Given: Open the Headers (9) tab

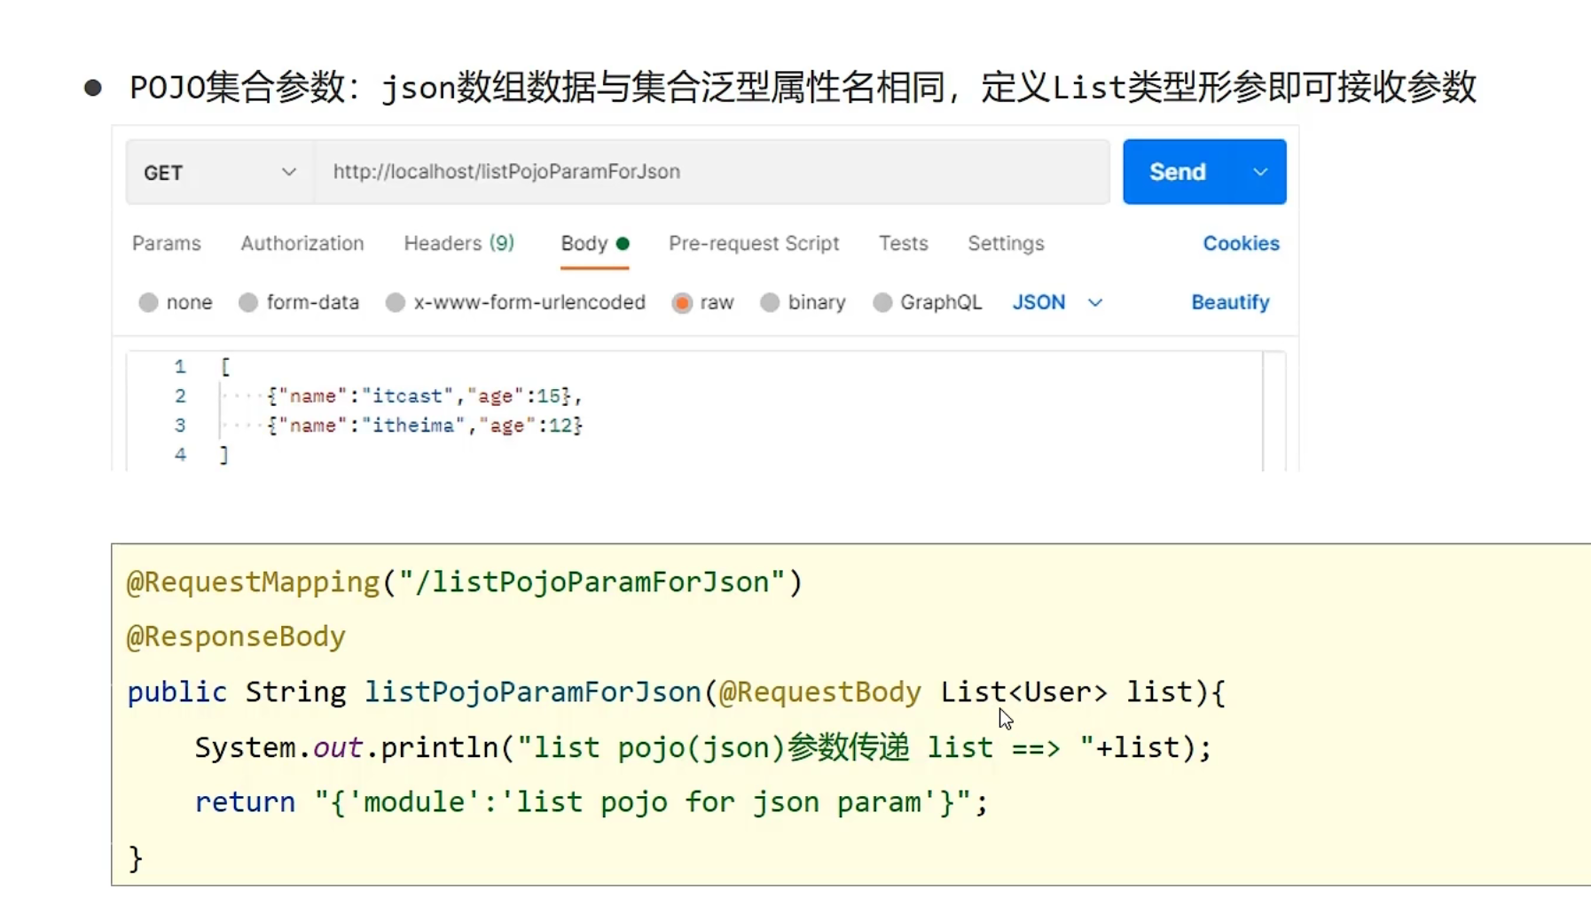Looking at the screenshot, I should 459,244.
